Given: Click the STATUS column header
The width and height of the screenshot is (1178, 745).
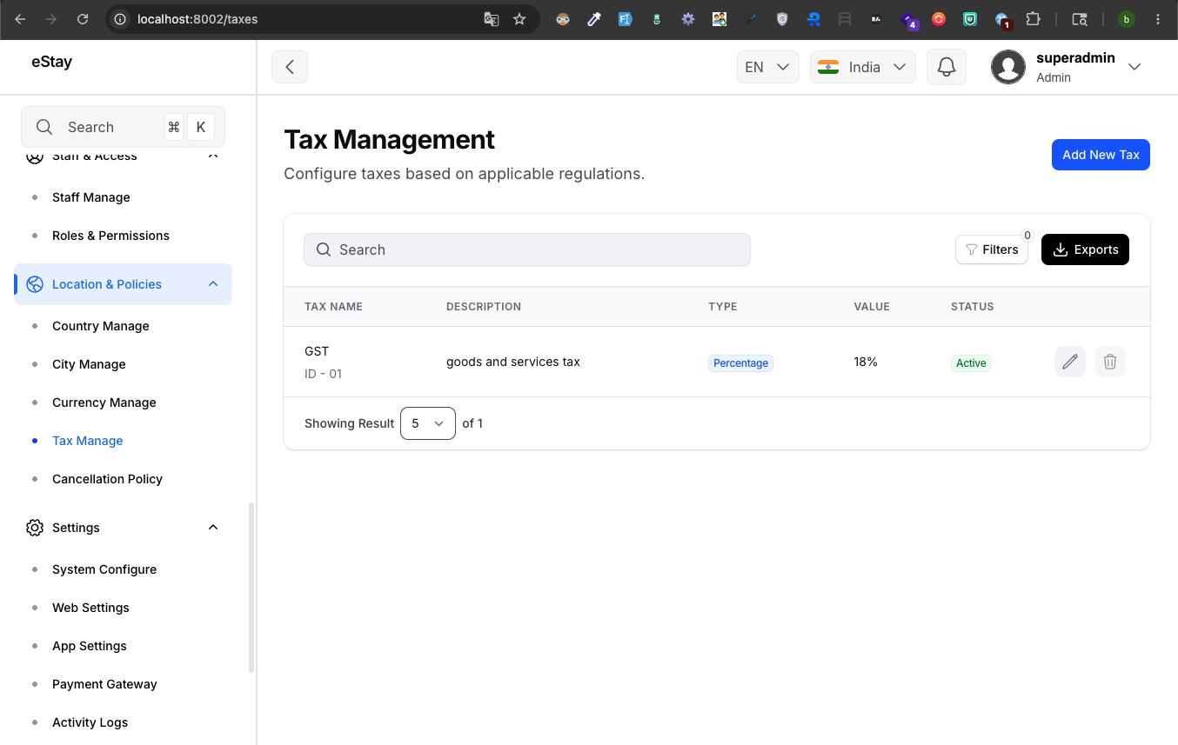Looking at the screenshot, I should (973, 307).
